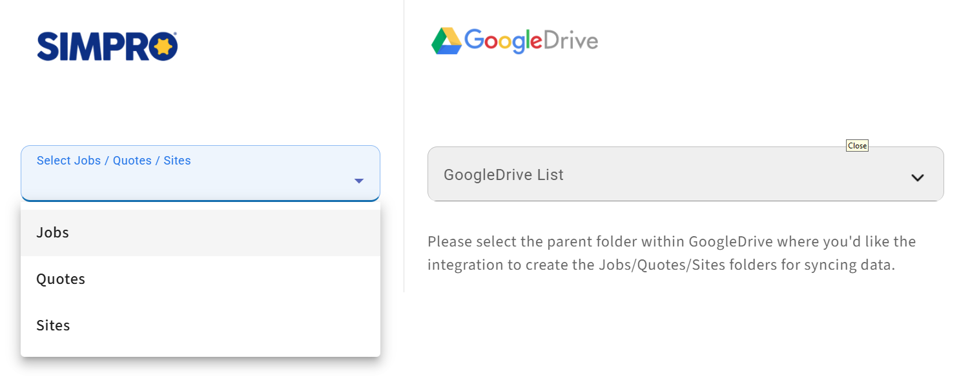
Task: Click the Google Drive triangle icon
Action: pos(447,41)
